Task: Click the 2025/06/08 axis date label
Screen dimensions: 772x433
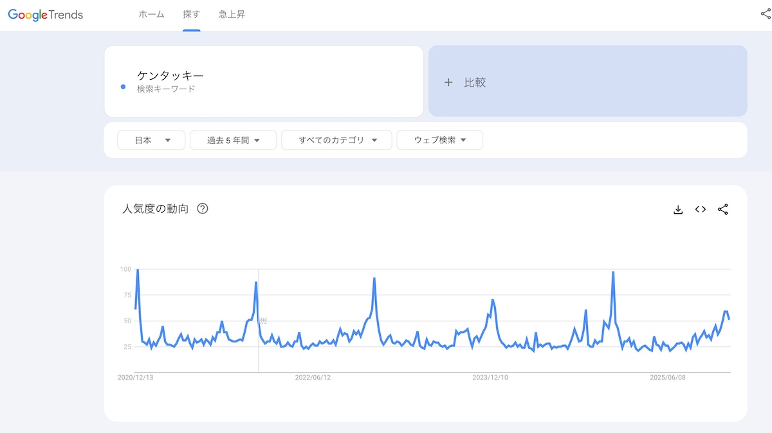Action: click(x=668, y=378)
